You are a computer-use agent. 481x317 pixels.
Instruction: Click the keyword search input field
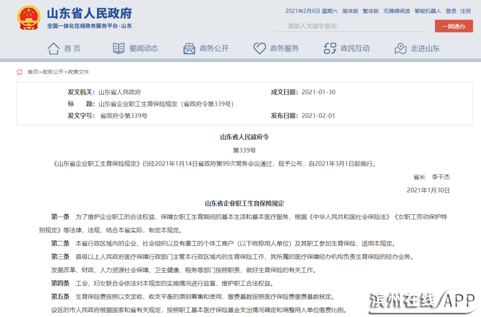(352, 26)
